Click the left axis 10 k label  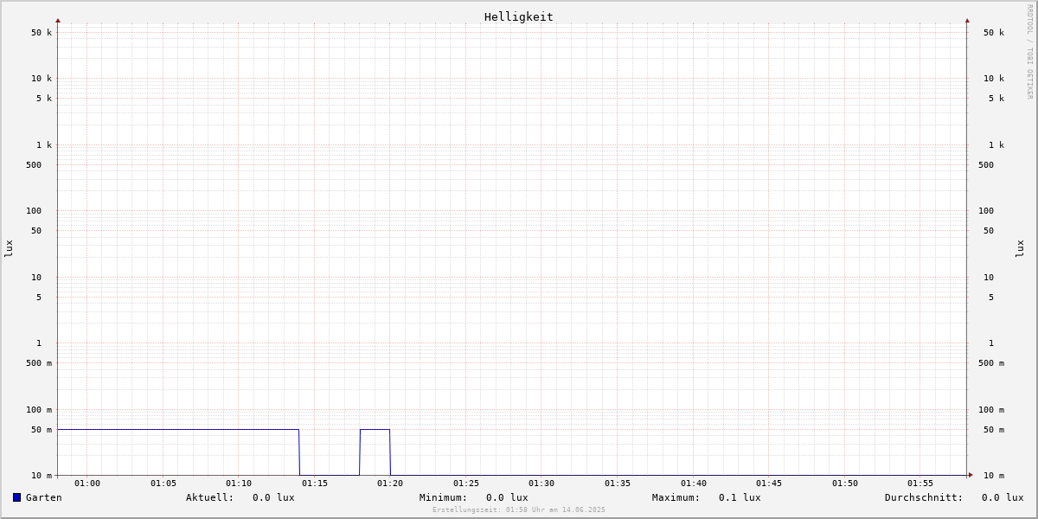[x=42, y=79]
